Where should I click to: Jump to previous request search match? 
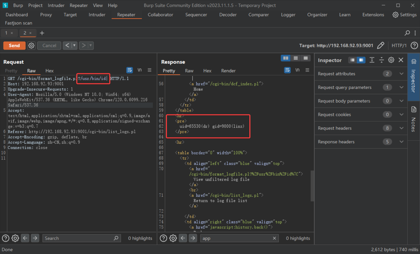click(25, 238)
